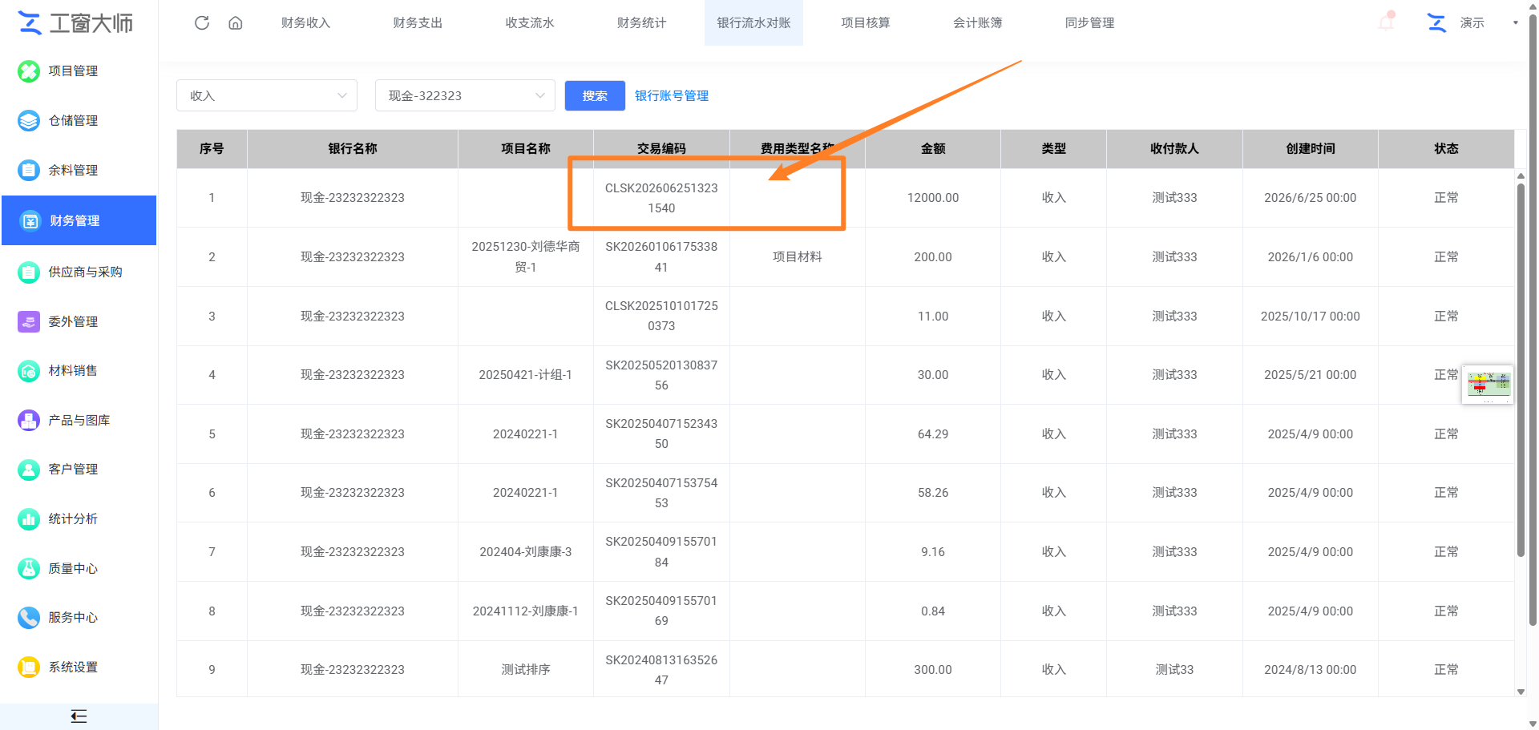1539x730 pixels.
Task: Open 客户管理 sidebar icon
Action: (29, 470)
